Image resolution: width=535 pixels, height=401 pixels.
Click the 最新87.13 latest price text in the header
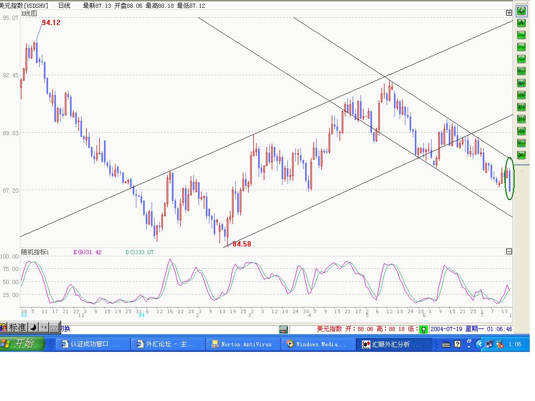point(97,5)
